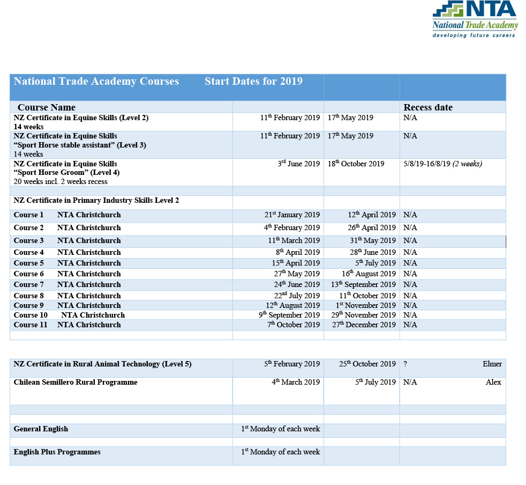526x485 pixels.
Task: Select 'Chilean Semillero Rural Programme' text
Action: [x=76, y=382]
